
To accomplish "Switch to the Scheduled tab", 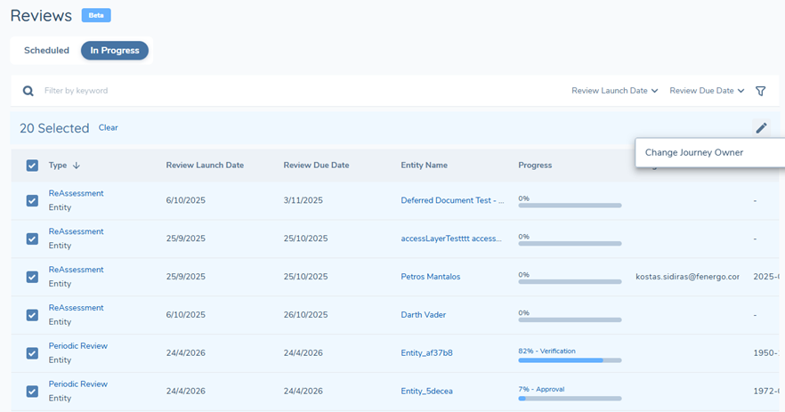I will 46,51.
